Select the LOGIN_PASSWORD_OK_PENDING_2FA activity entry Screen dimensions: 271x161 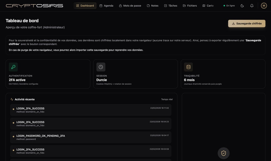[91, 137]
